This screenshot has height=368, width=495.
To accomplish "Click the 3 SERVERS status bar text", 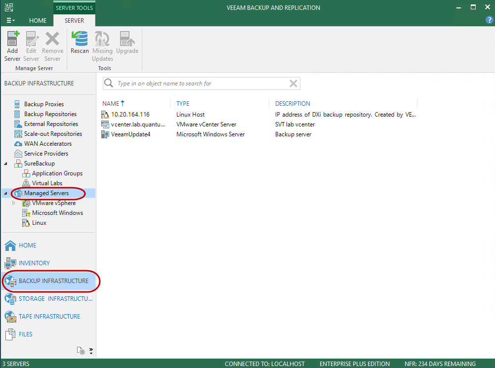I will coord(16,364).
